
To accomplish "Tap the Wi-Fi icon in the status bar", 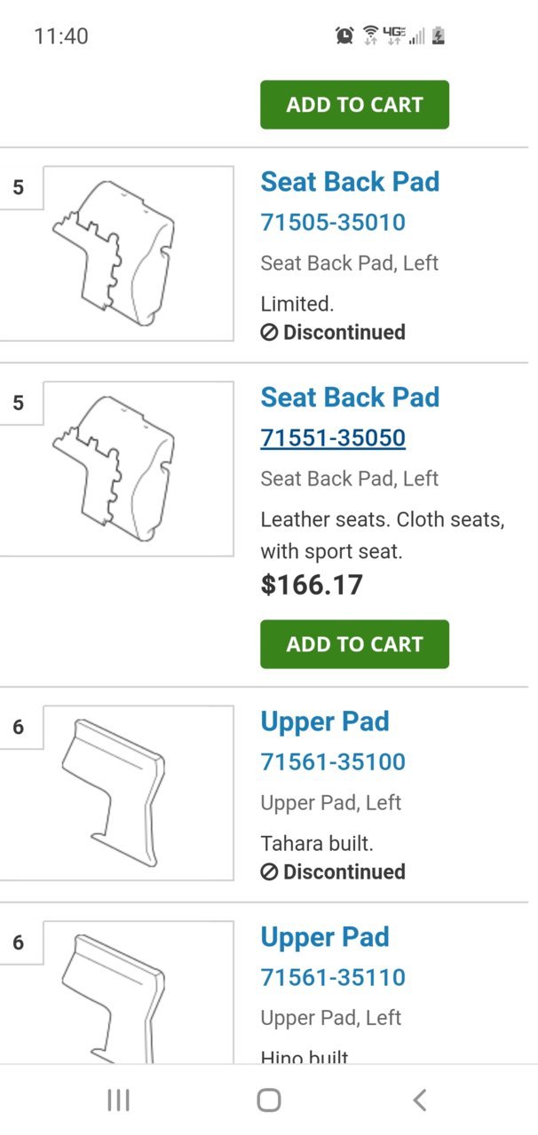I will click(x=370, y=35).
